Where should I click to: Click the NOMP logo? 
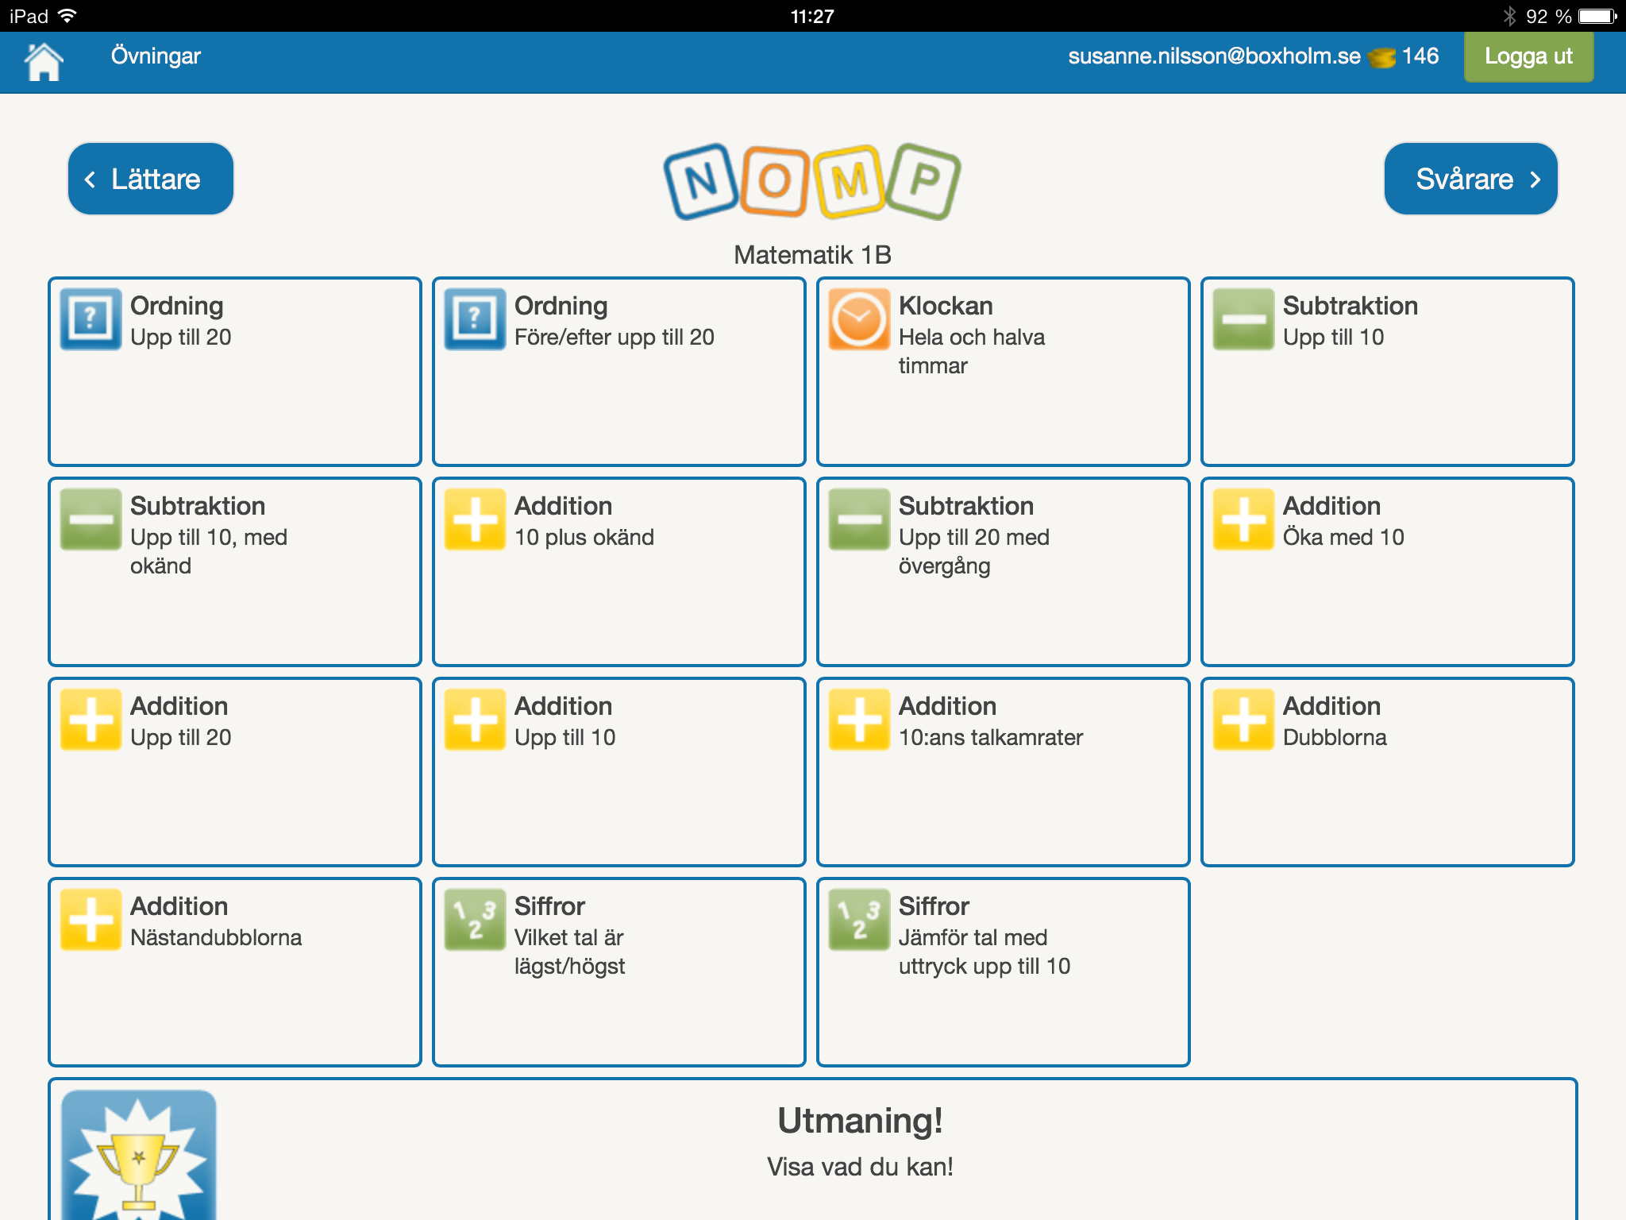[812, 182]
